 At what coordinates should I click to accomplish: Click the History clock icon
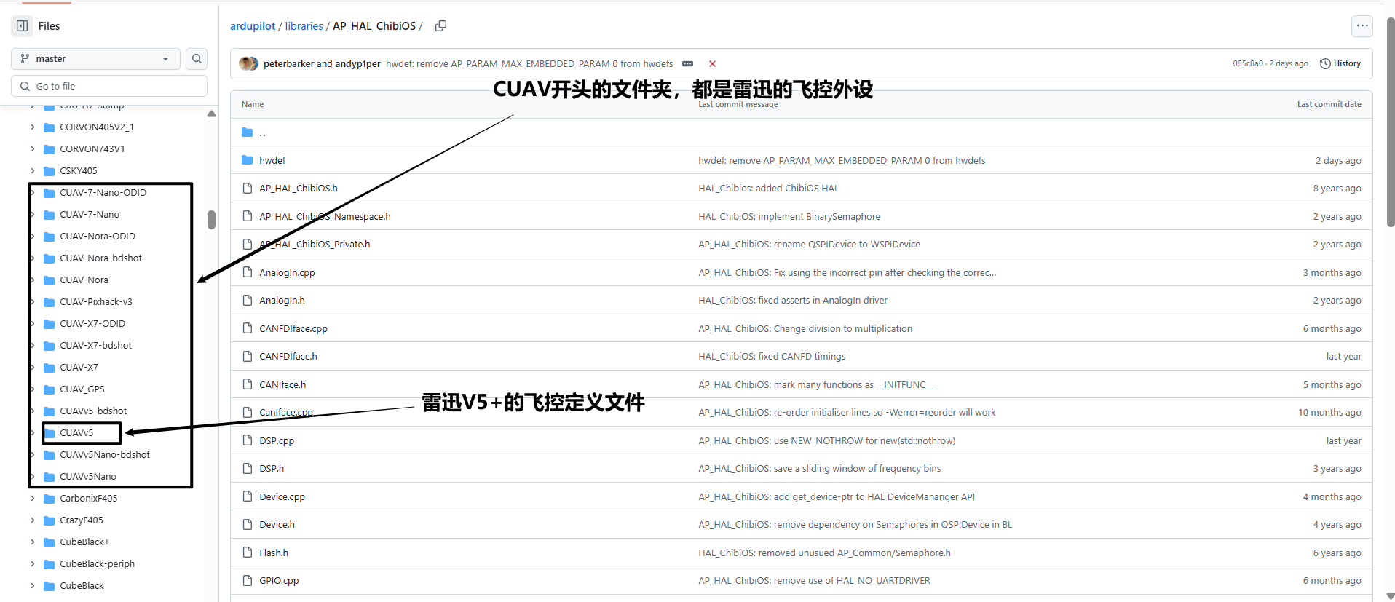[1325, 64]
